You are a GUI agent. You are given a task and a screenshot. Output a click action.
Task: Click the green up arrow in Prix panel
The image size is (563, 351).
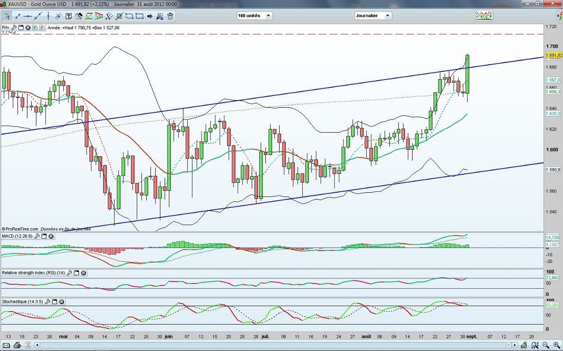35,28
